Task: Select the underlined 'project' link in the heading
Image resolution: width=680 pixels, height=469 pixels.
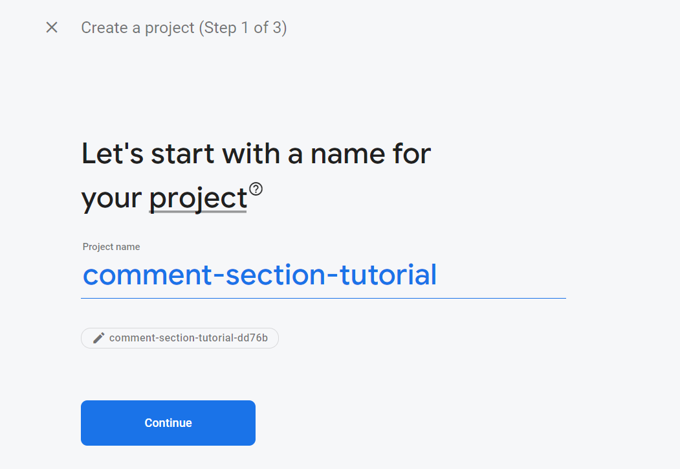Action: [197, 198]
